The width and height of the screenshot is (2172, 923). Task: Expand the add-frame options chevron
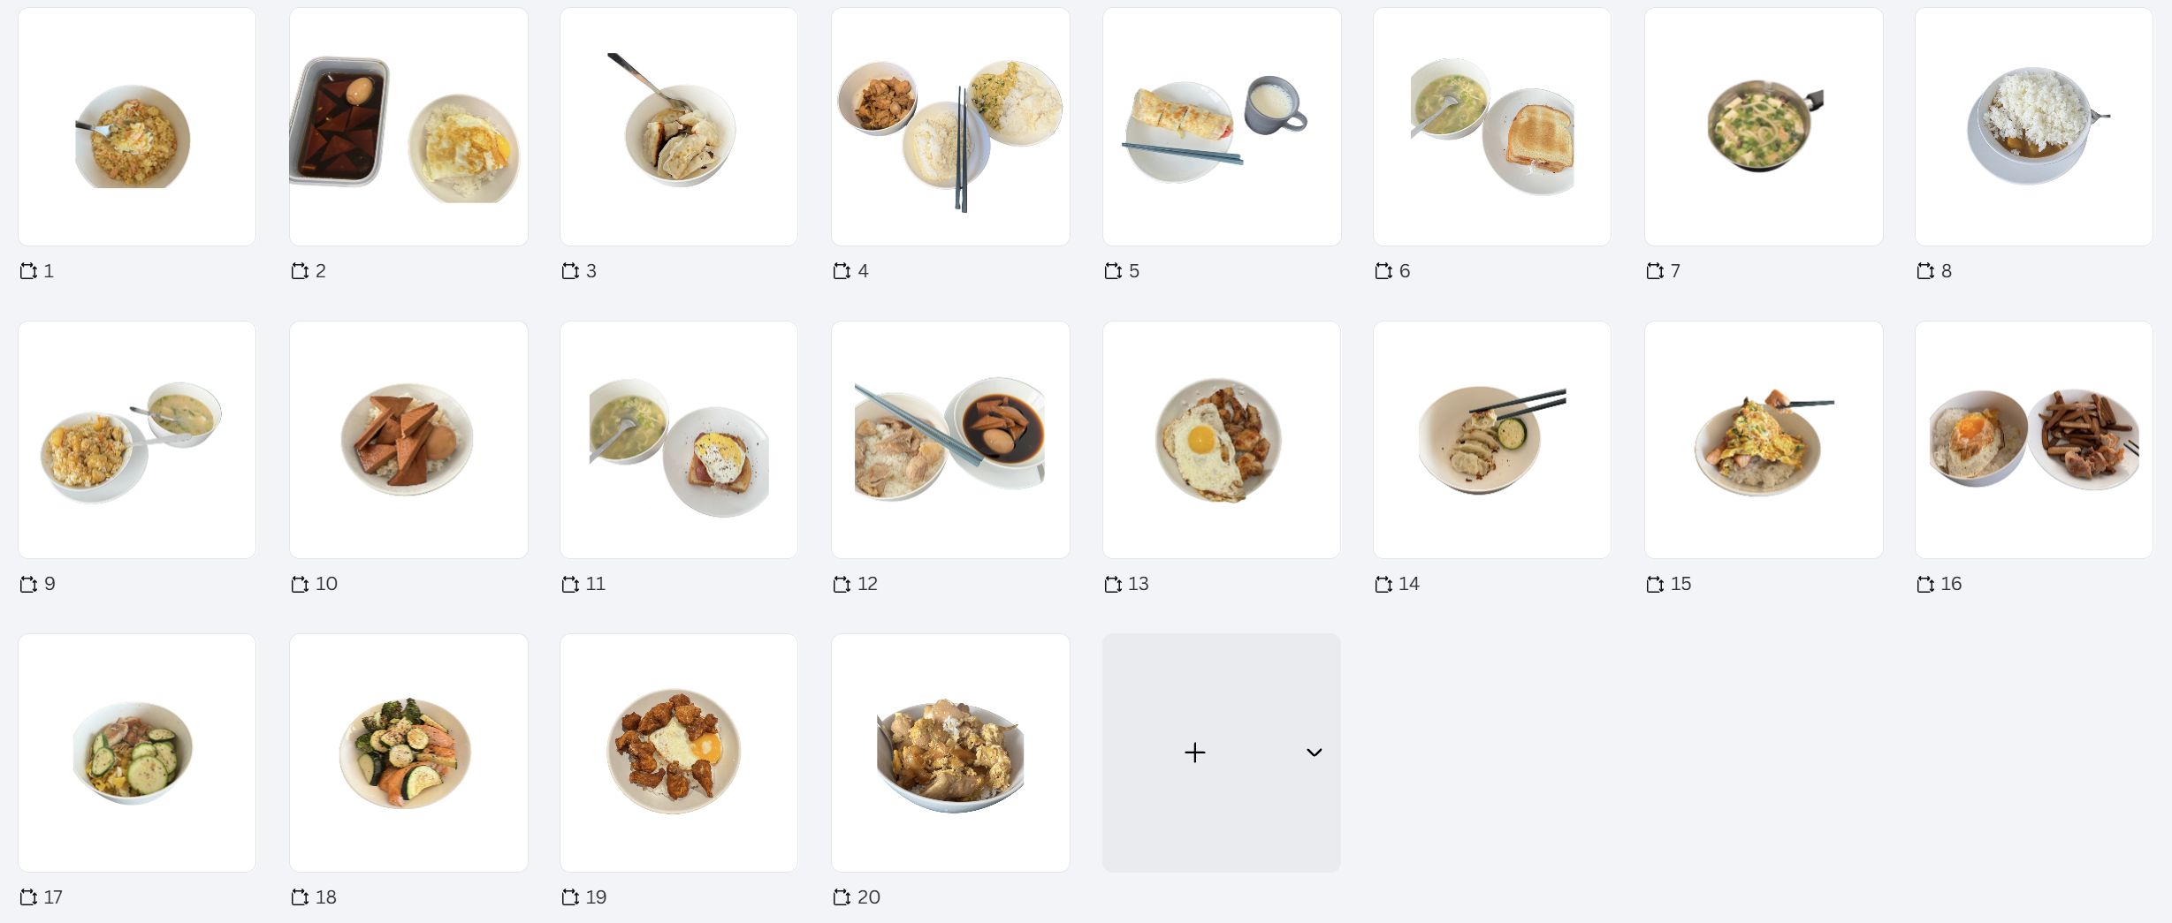(x=1315, y=753)
